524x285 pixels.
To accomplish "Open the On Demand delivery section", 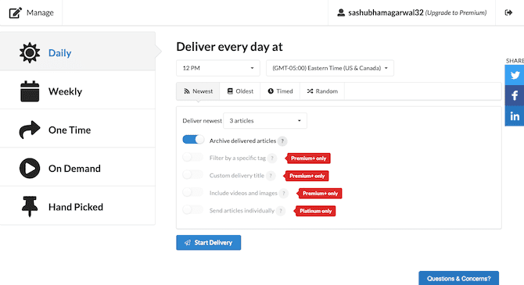I will coord(77,167).
